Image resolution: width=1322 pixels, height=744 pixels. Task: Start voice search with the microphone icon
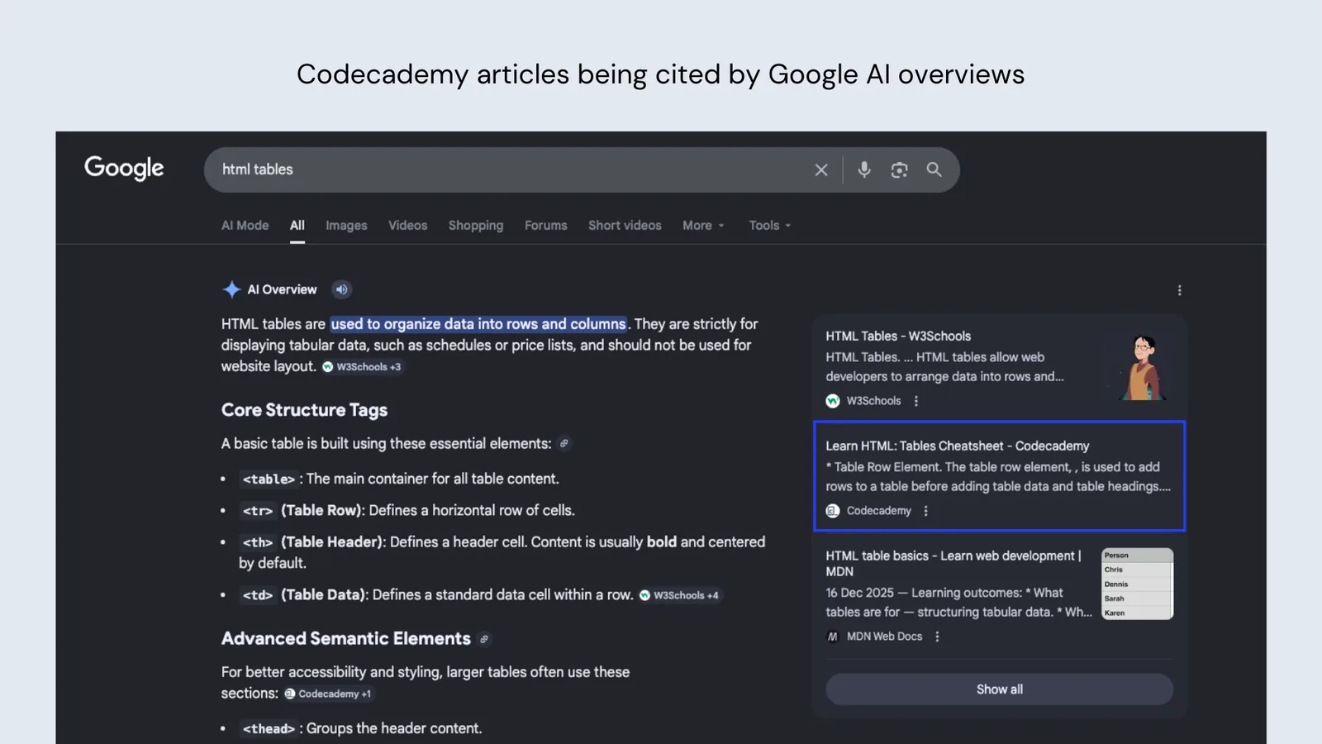[864, 169]
